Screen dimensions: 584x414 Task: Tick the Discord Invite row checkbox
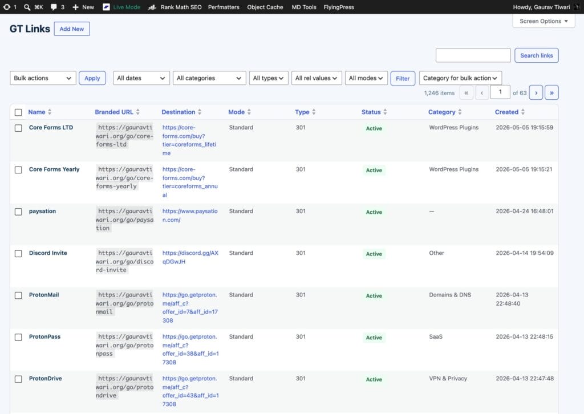[18, 254]
